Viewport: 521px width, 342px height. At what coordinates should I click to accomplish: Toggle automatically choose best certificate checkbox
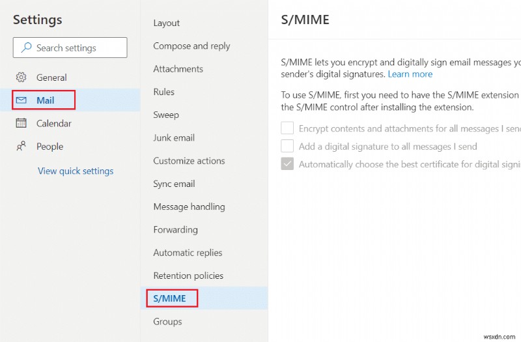[287, 164]
